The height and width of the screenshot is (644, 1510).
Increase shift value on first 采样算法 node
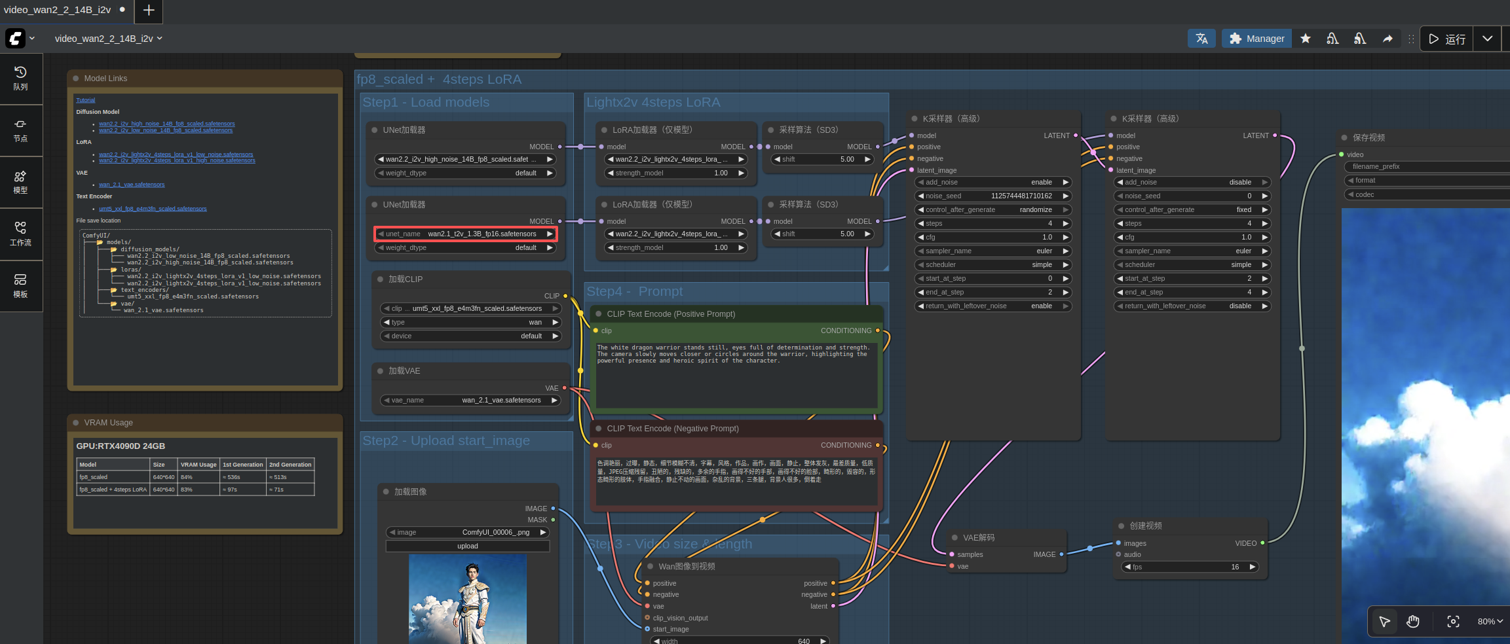pyautogui.click(x=867, y=160)
